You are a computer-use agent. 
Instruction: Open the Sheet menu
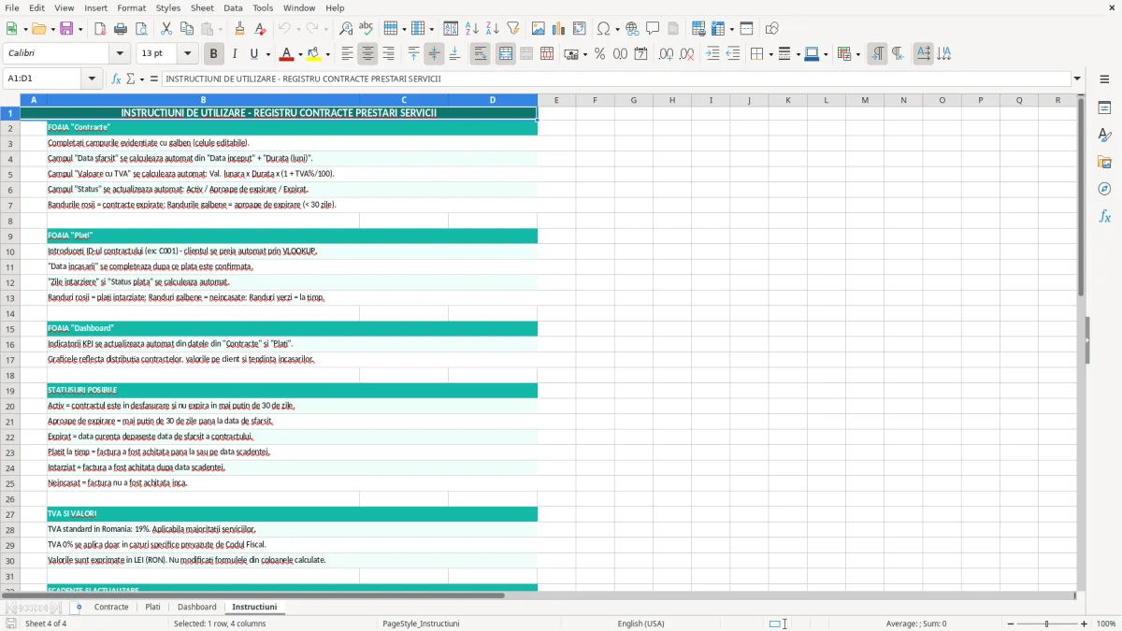pyautogui.click(x=202, y=7)
